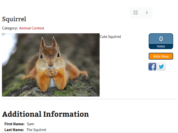Click the 0 Votes counter box
This screenshot has width=178, height=133.
pos(161,41)
